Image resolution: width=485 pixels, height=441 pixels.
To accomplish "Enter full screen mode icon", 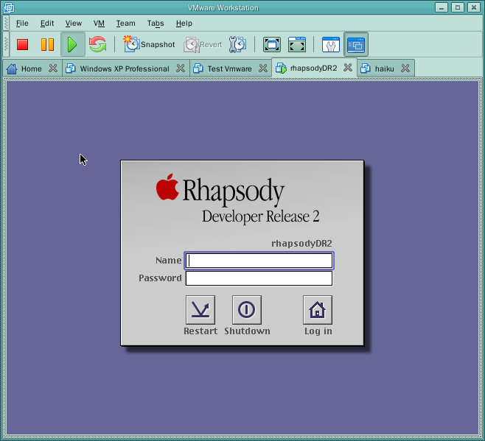I will [x=297, y=44].
